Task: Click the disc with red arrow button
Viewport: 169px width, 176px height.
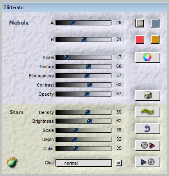Action: [147, 145]
